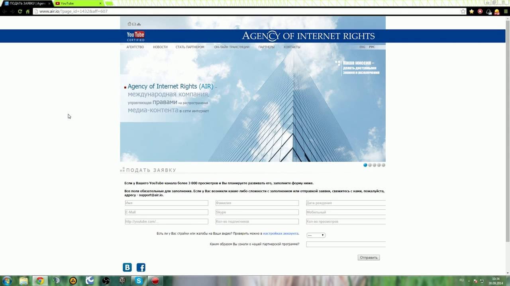This screenshot has height=286, width=510.
Task: Click the Chrome taskbar icon
Action: [x=40, y=281]
